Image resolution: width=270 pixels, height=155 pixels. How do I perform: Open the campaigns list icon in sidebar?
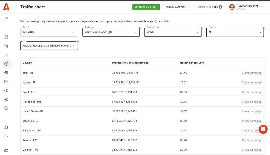(6, 55)
